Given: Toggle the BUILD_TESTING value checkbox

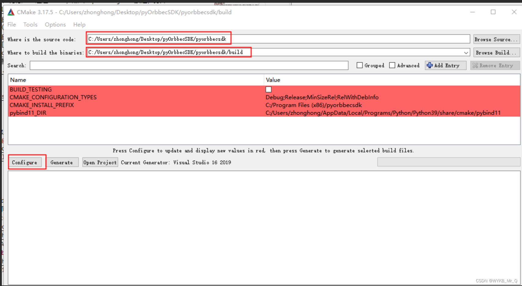Looking at the screenshot, I should click(x=269, y=89).
